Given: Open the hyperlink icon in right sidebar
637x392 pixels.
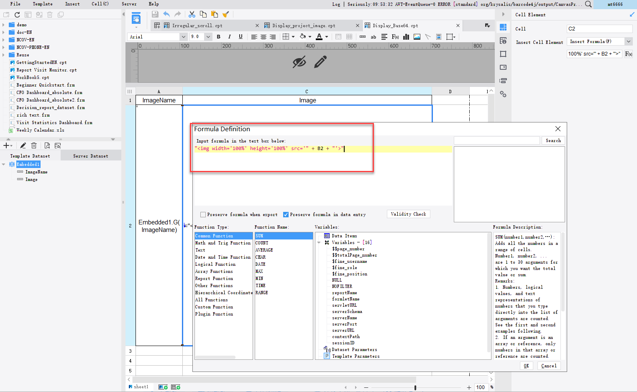Looking at the screenshot, I should [x=503, y=94].
